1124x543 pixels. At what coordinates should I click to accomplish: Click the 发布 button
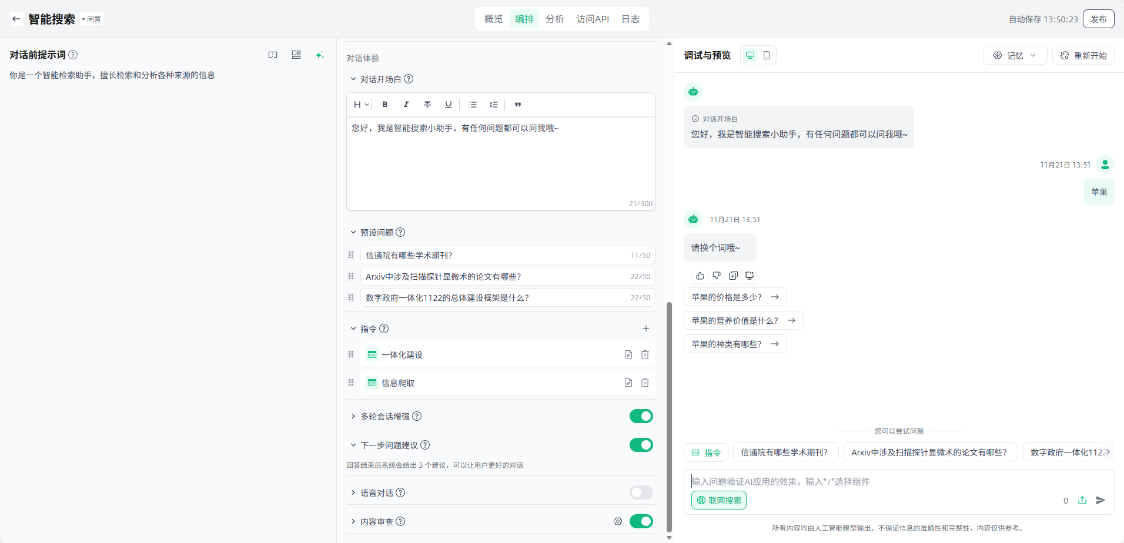[x=1098, y=19]
